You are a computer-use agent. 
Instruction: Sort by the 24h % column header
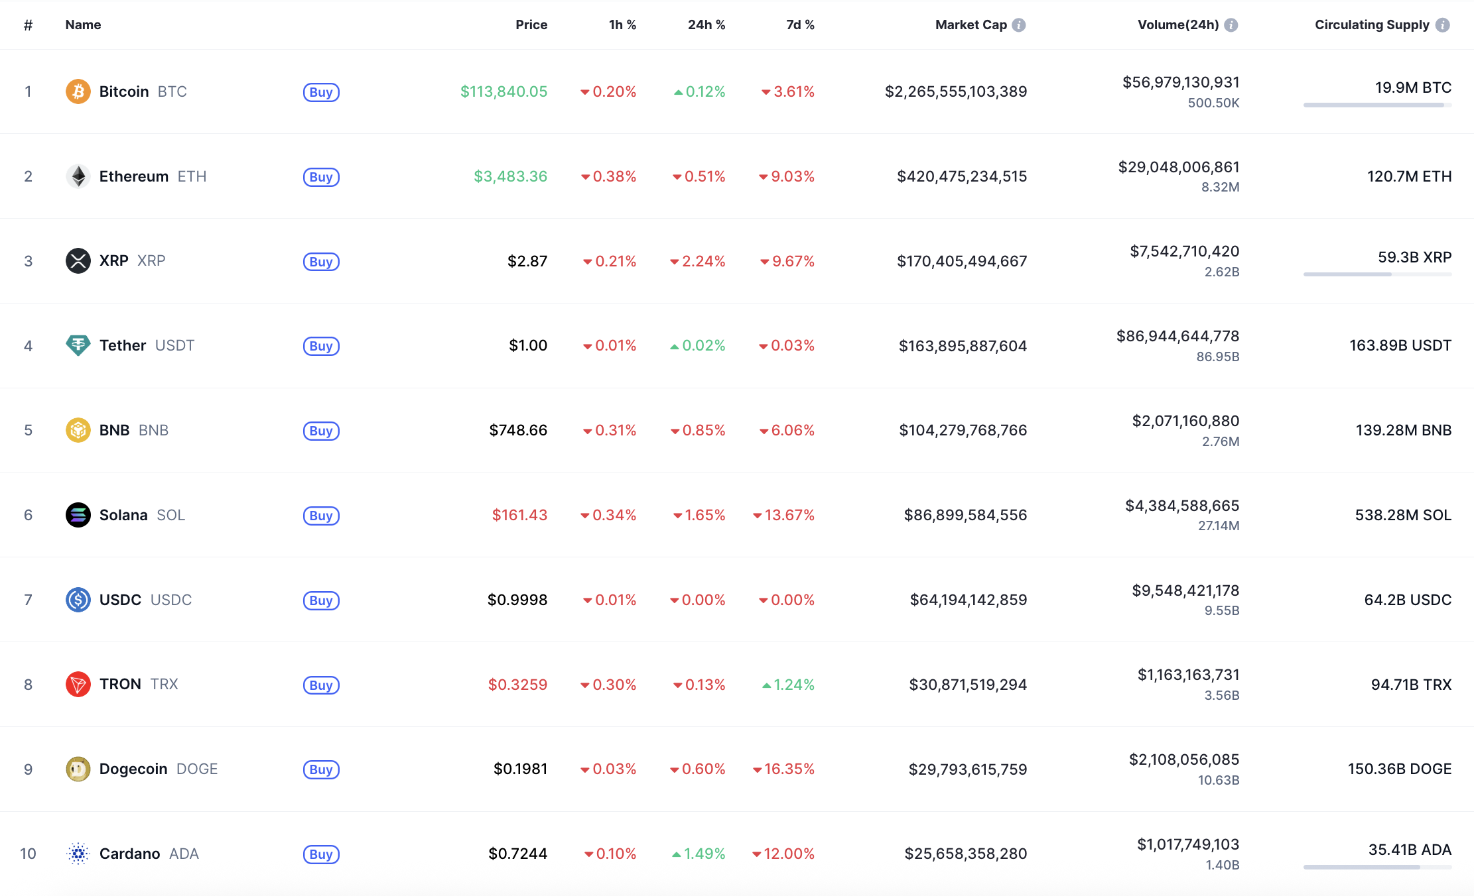click(x=706, y=25)
